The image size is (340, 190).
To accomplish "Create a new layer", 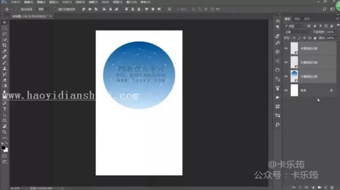I will click(326, 187).
